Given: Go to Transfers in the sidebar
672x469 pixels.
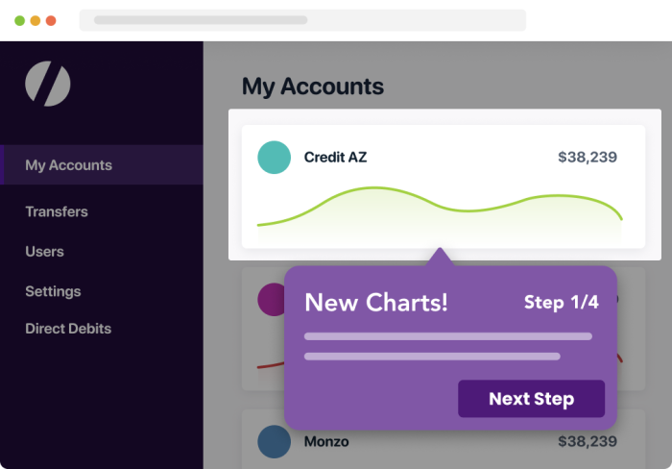Looking at the screenshot, I should [57, 211].
